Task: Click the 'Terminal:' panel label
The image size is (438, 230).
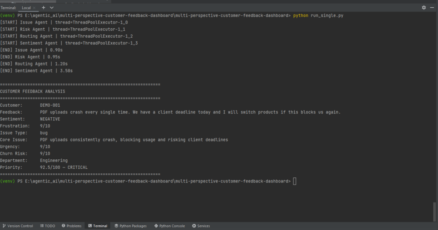Action: pyautogui.click(x=9, y=8)
